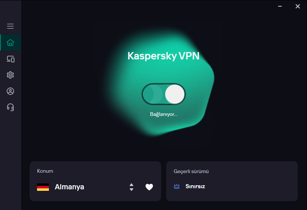307x210 pixels.
Task: Open Settings via the gear icon
Action: click(10, 75)
